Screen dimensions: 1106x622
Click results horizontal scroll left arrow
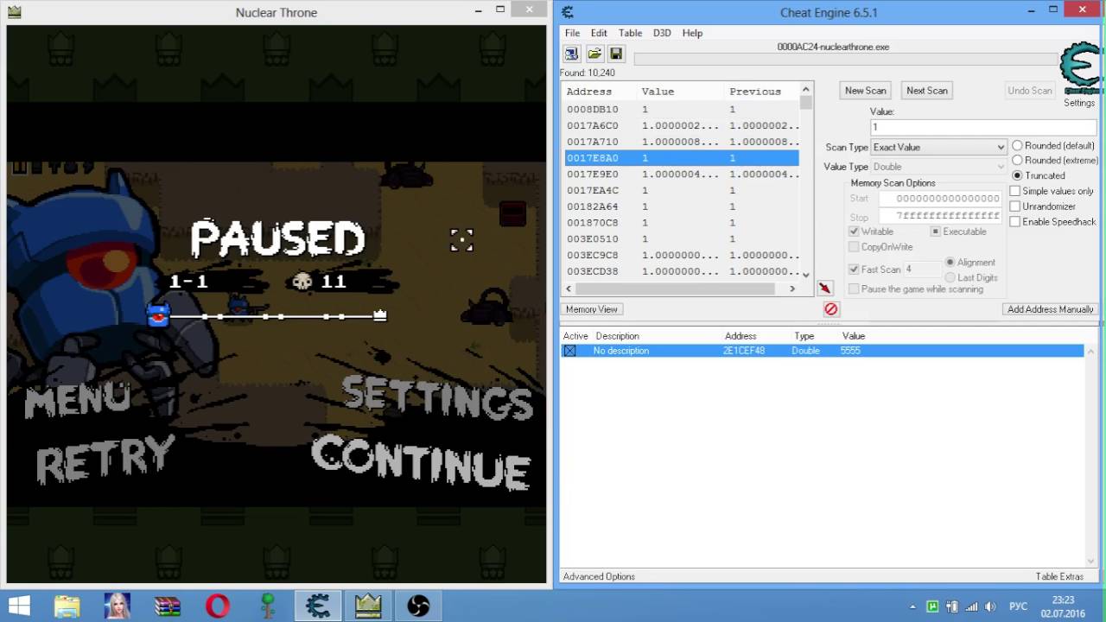pos(569,289)
